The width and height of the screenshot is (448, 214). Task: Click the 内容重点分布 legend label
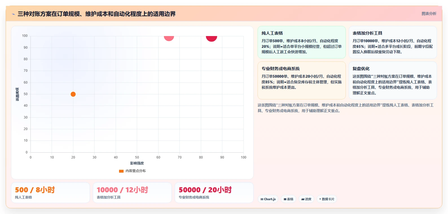136,171
